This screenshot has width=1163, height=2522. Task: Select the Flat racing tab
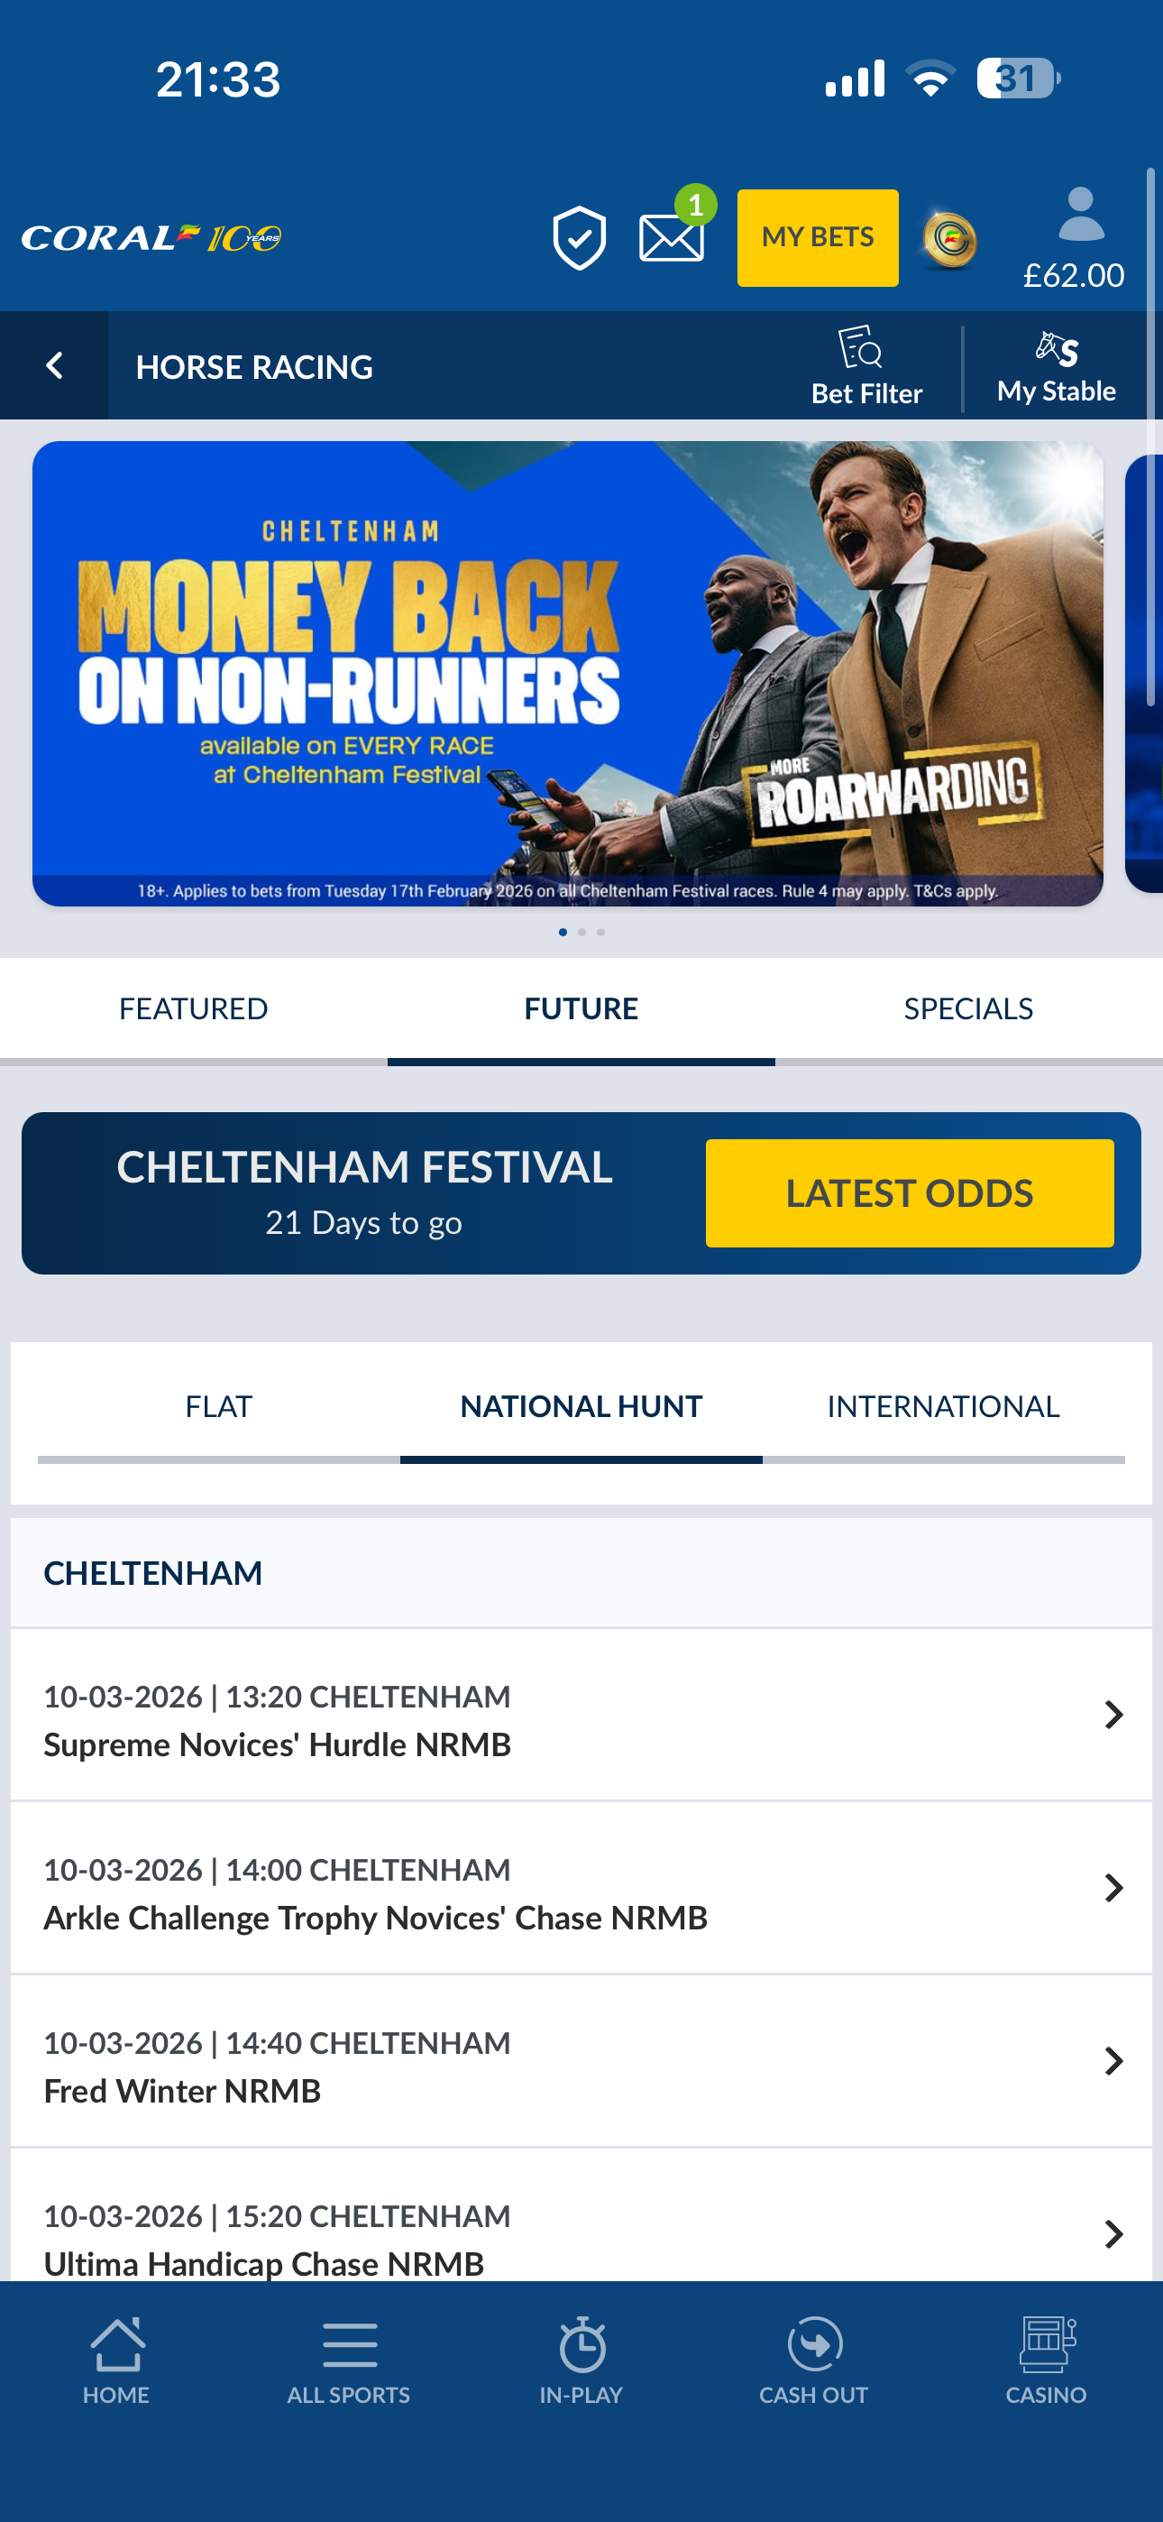click(218, 1406)
